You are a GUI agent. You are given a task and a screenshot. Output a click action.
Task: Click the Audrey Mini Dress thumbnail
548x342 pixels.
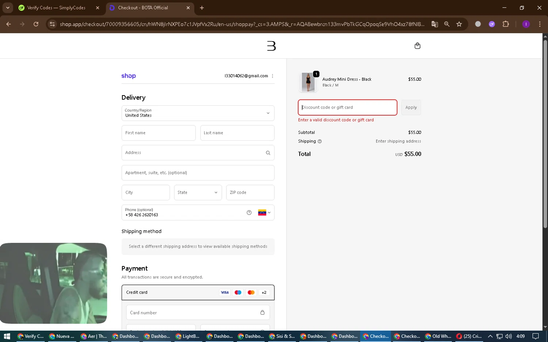(x=308, y=82)
